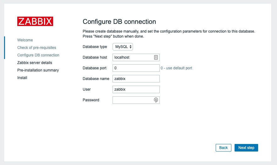Click into the Database port field

[x=136, y=68]
